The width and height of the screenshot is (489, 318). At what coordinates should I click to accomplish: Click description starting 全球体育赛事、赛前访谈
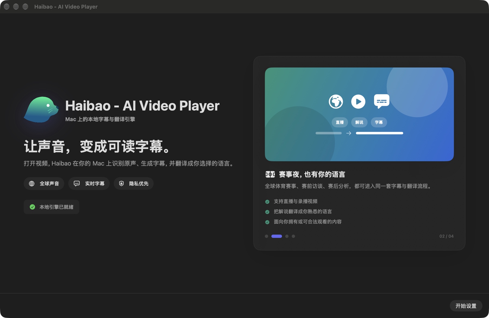[349, 186]
